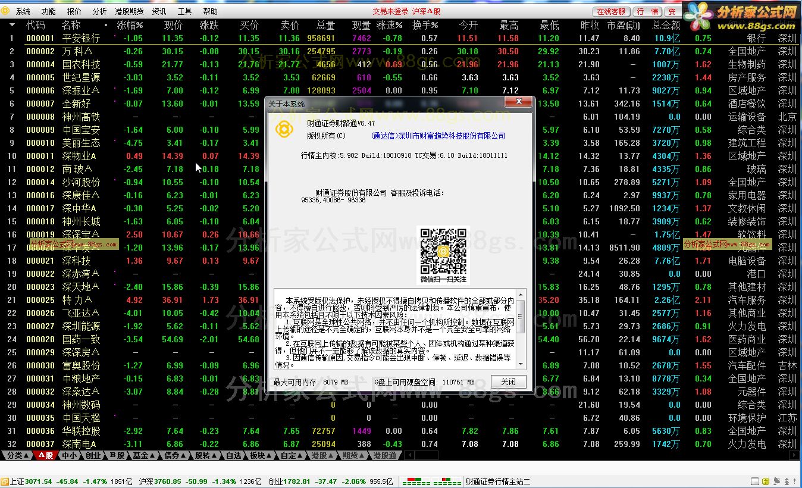Sort by 市盈(动) column header

(x=623, y=25)
